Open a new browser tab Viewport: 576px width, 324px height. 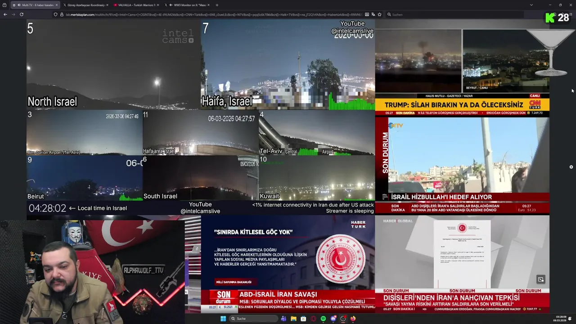coord(217,5)
